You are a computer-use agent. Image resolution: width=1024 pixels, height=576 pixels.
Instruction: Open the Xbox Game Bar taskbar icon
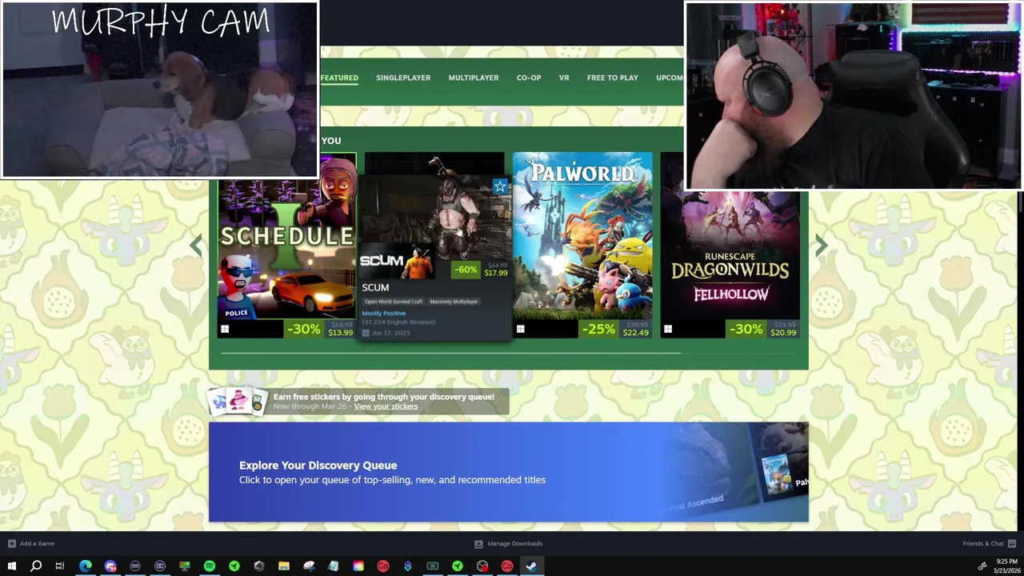click(x=433, y=566)
